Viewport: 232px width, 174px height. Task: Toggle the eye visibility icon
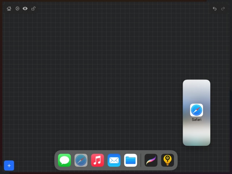click(x=25, y=9)
